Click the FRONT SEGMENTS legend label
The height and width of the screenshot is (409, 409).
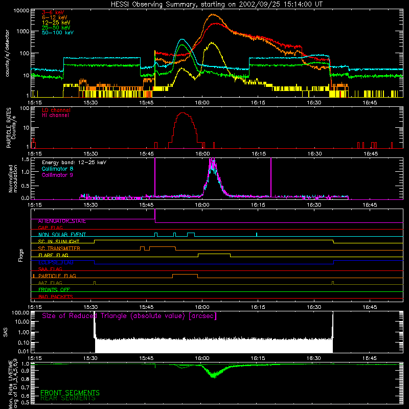tap(70, 393)
